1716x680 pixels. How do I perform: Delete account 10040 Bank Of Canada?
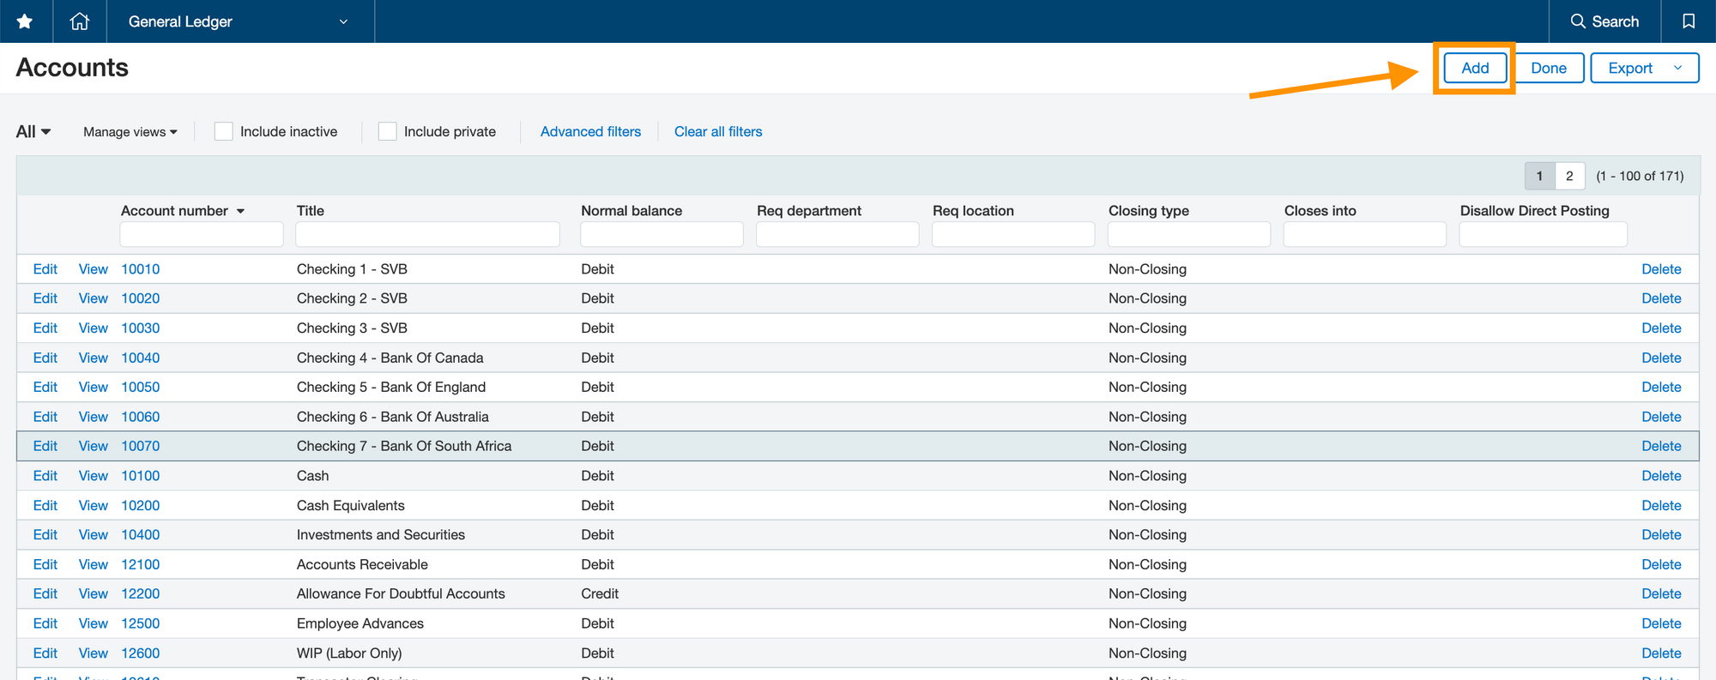1661,358
